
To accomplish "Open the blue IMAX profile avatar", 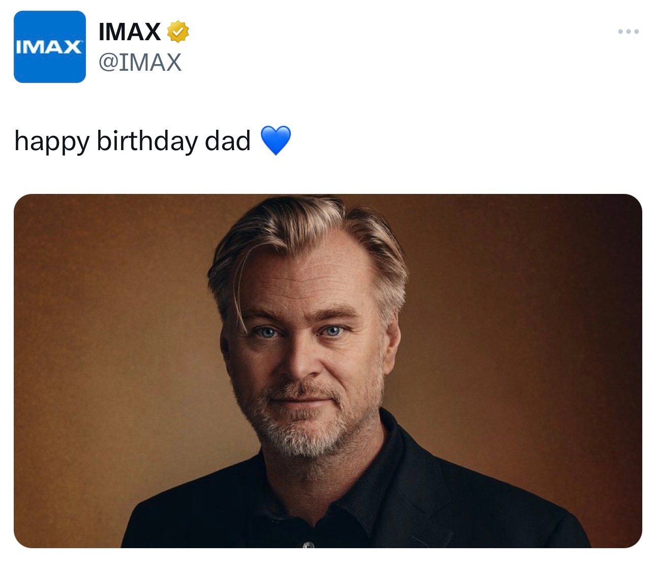I will pyautogui.click(x=49, y=47).
